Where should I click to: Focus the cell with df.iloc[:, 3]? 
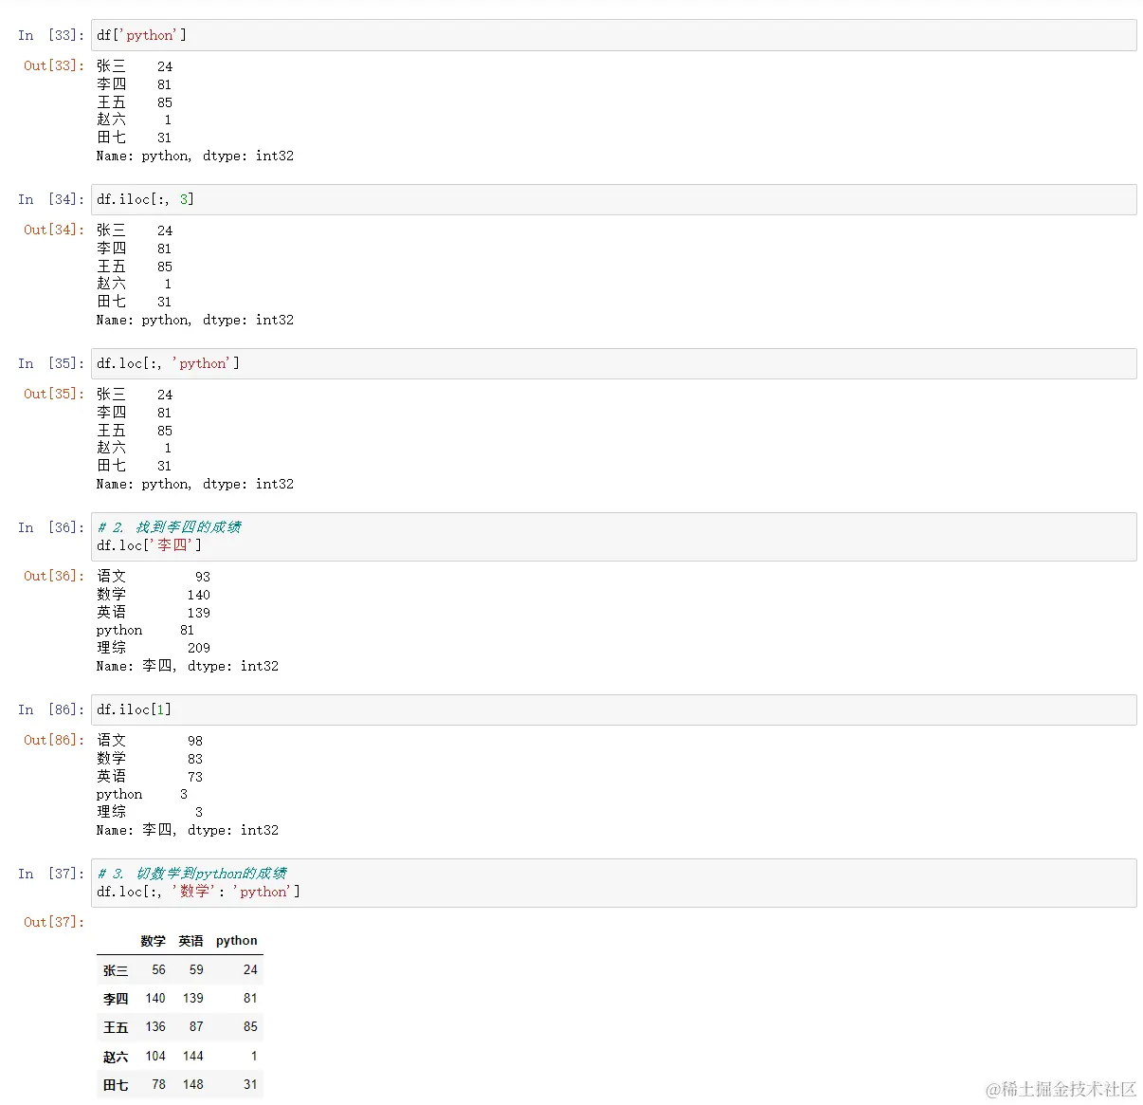coord(614,199)
